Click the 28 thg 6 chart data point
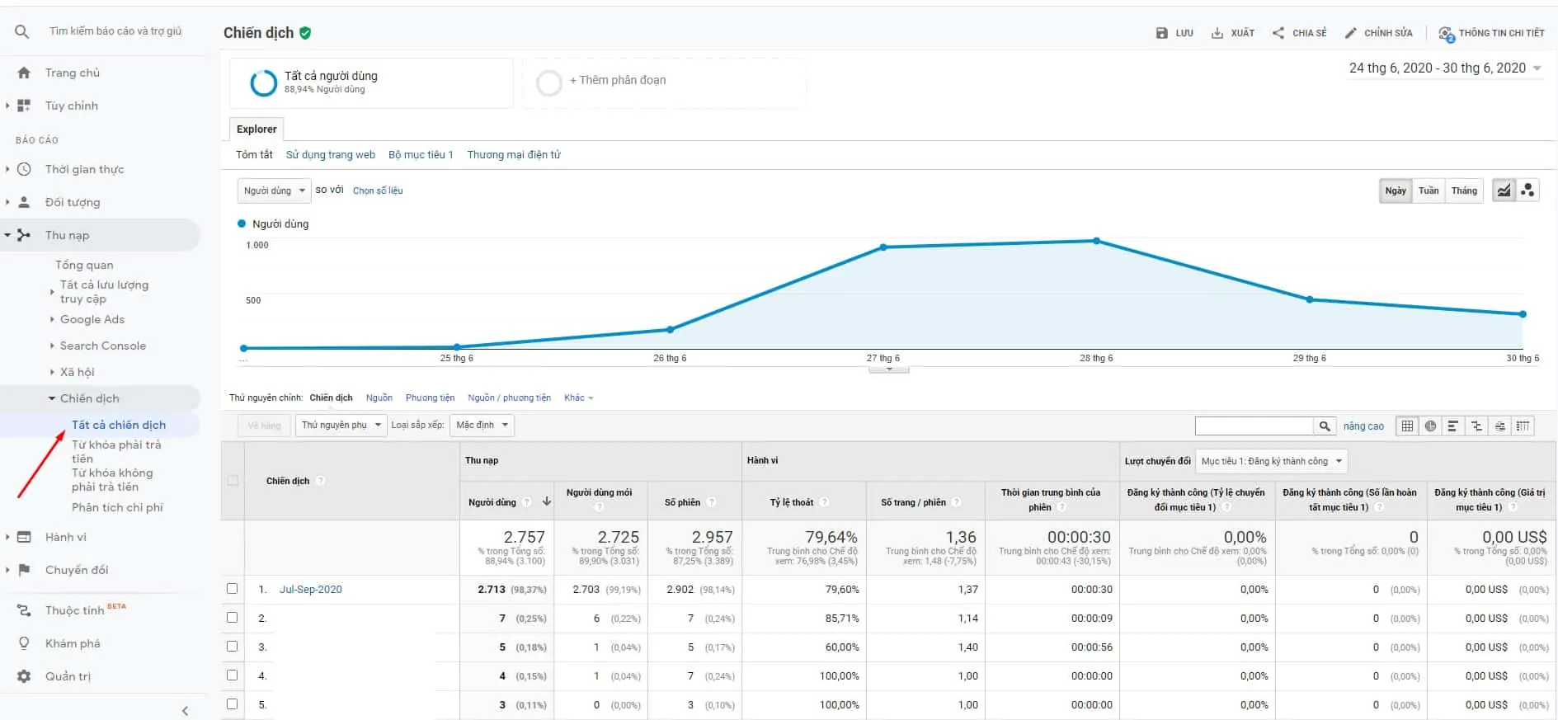1558x720 pixels. [x=1096, y=241]
